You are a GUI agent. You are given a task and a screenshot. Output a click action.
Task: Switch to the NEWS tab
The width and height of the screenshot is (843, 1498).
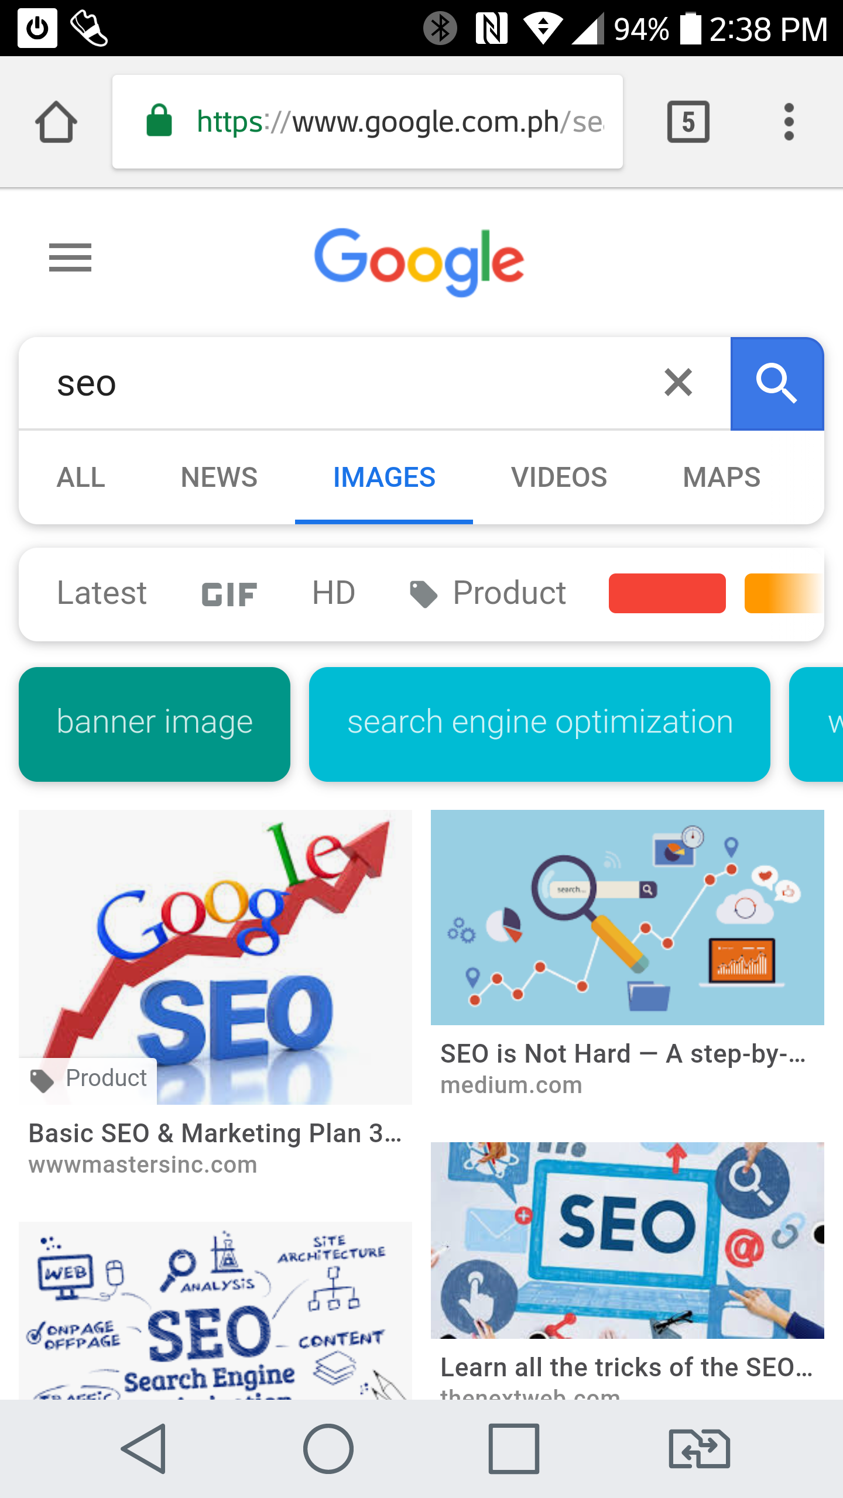coord(219,477)
